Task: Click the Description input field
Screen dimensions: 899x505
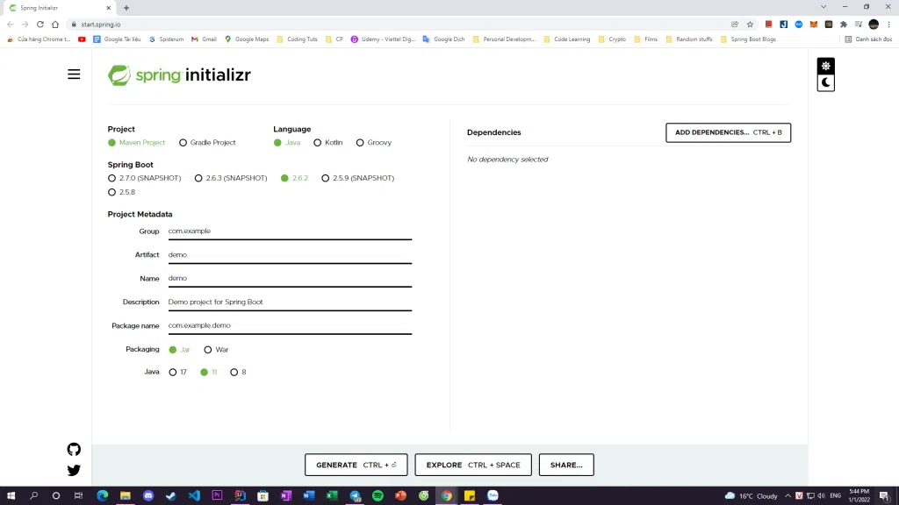Action: (290, 302)
